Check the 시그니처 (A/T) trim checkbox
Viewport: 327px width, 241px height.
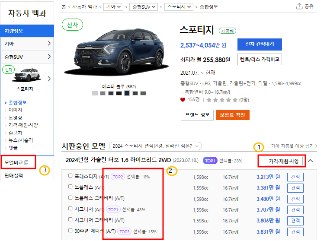pos(70,209)
